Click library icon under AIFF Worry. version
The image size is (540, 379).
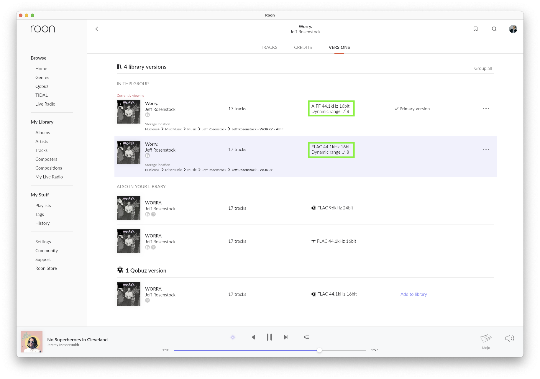point(147,115)
